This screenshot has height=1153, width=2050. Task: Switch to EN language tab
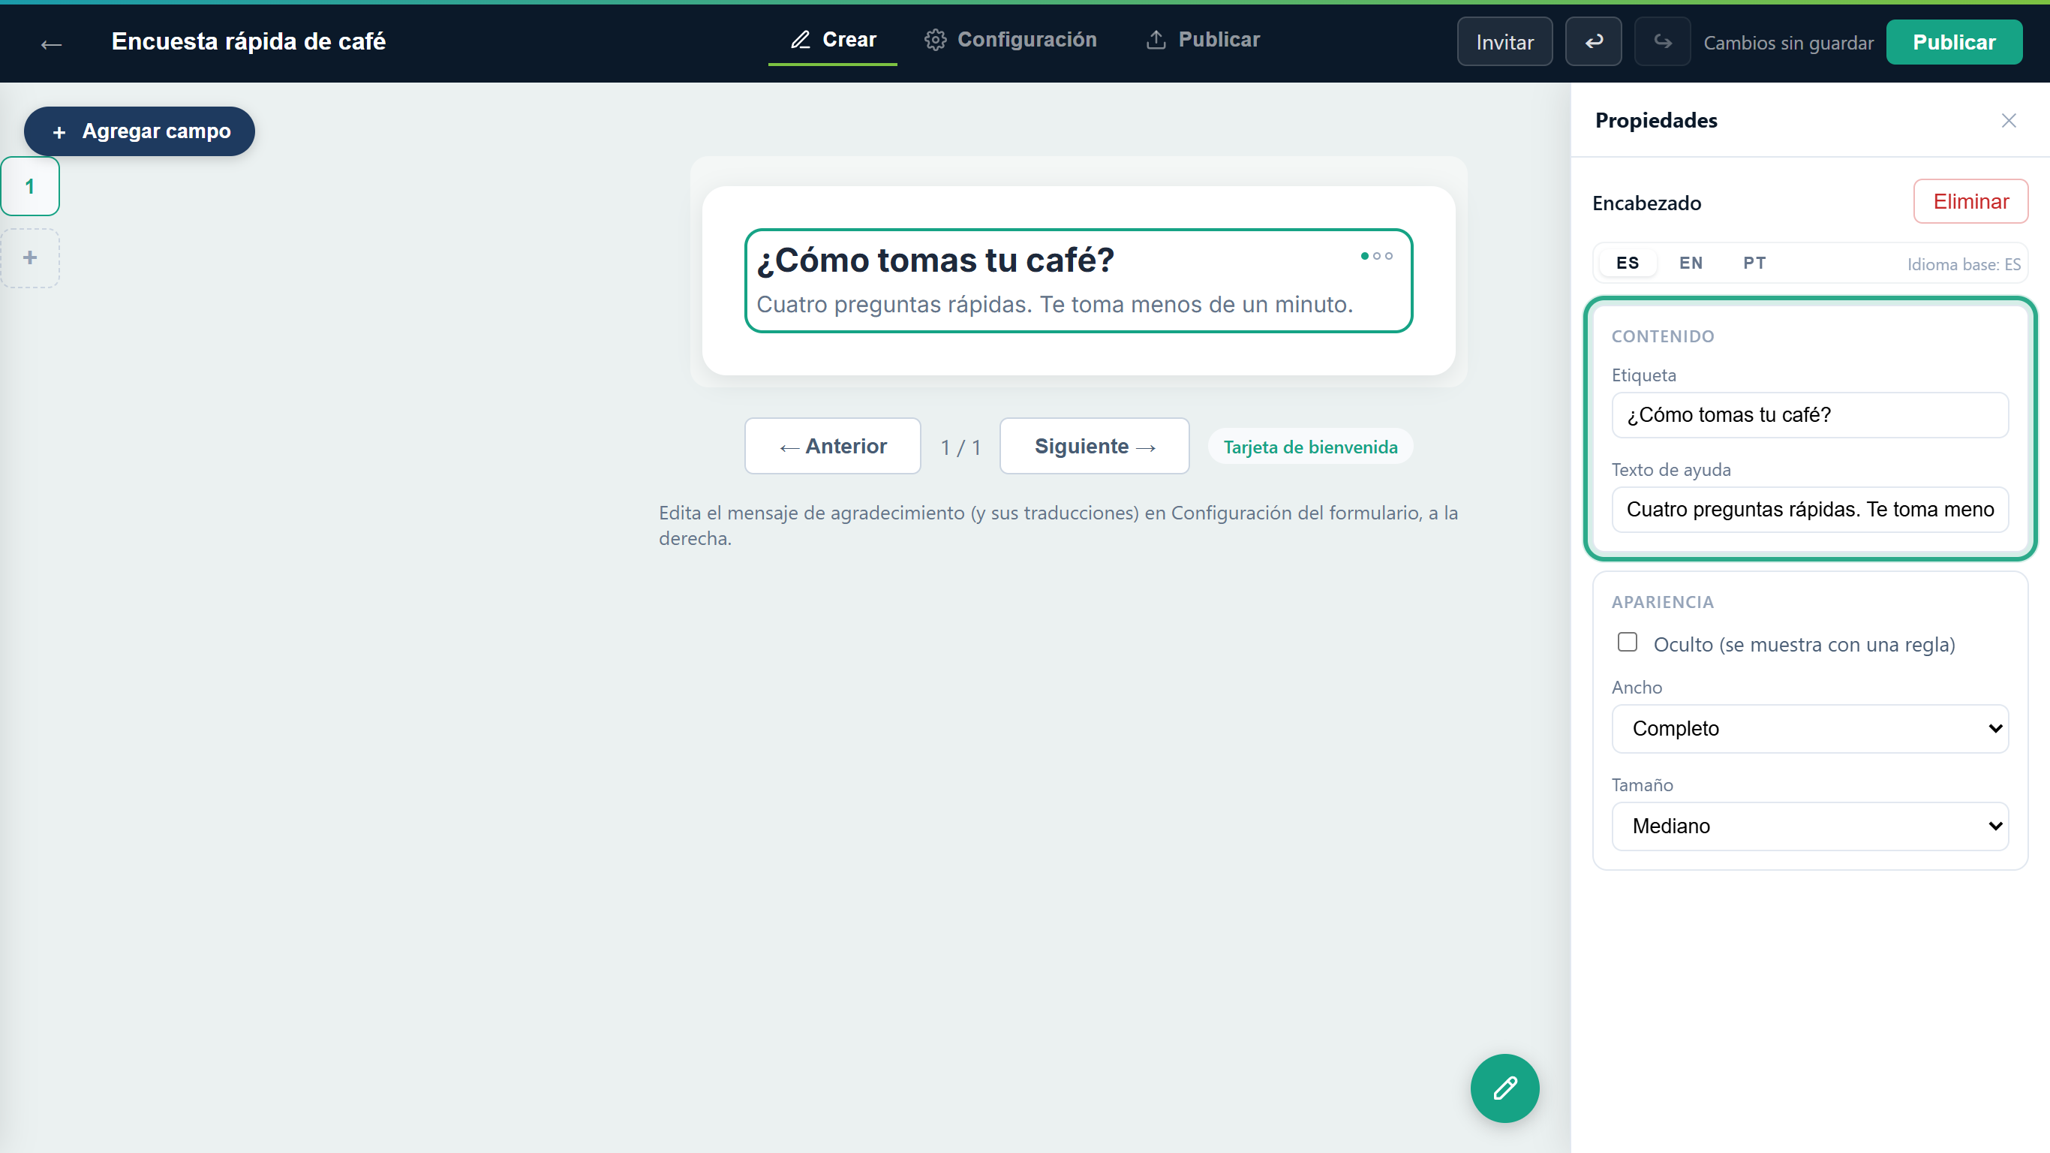(x=1691, y=263)
